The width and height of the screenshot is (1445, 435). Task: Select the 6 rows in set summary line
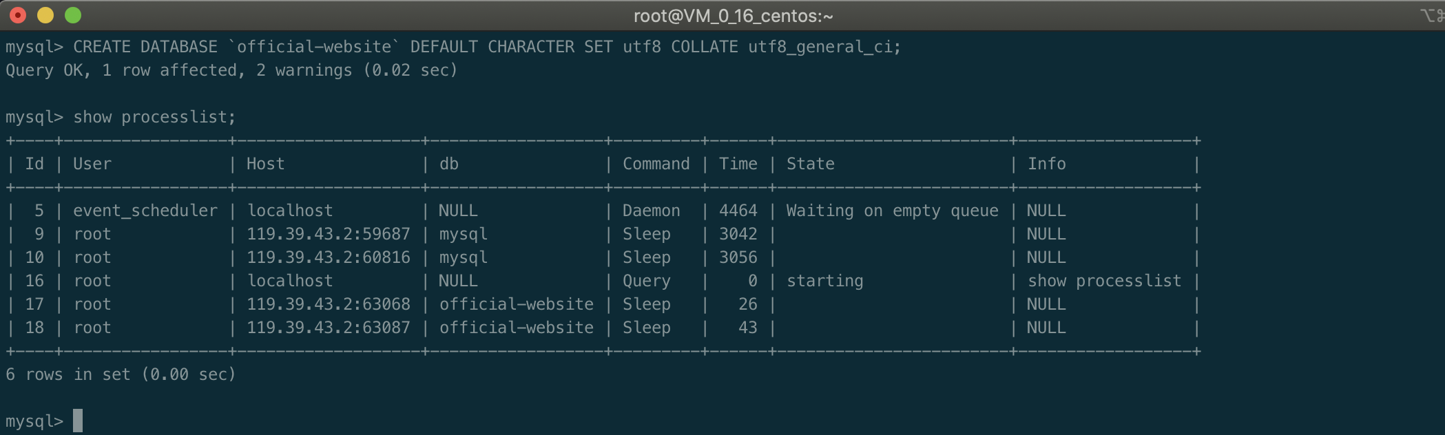tap(120, 374)
